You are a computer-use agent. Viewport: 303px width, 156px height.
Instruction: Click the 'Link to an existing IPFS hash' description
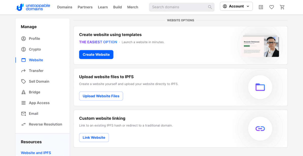tap(126, 125)
